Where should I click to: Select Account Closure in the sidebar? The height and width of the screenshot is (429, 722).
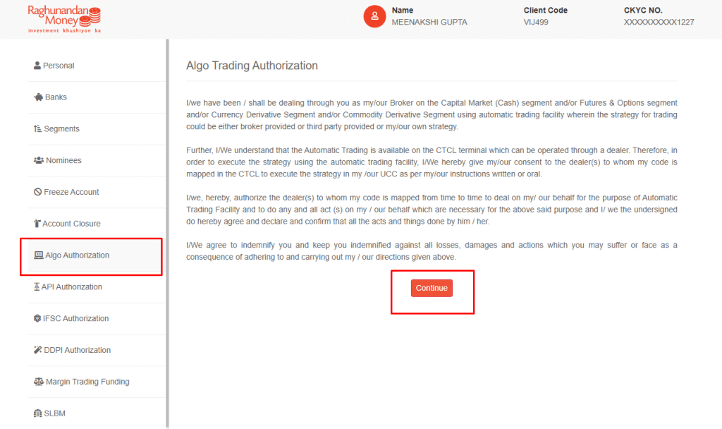point(97,224)
